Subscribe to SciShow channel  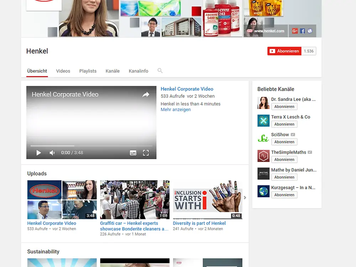pos(284,142)
